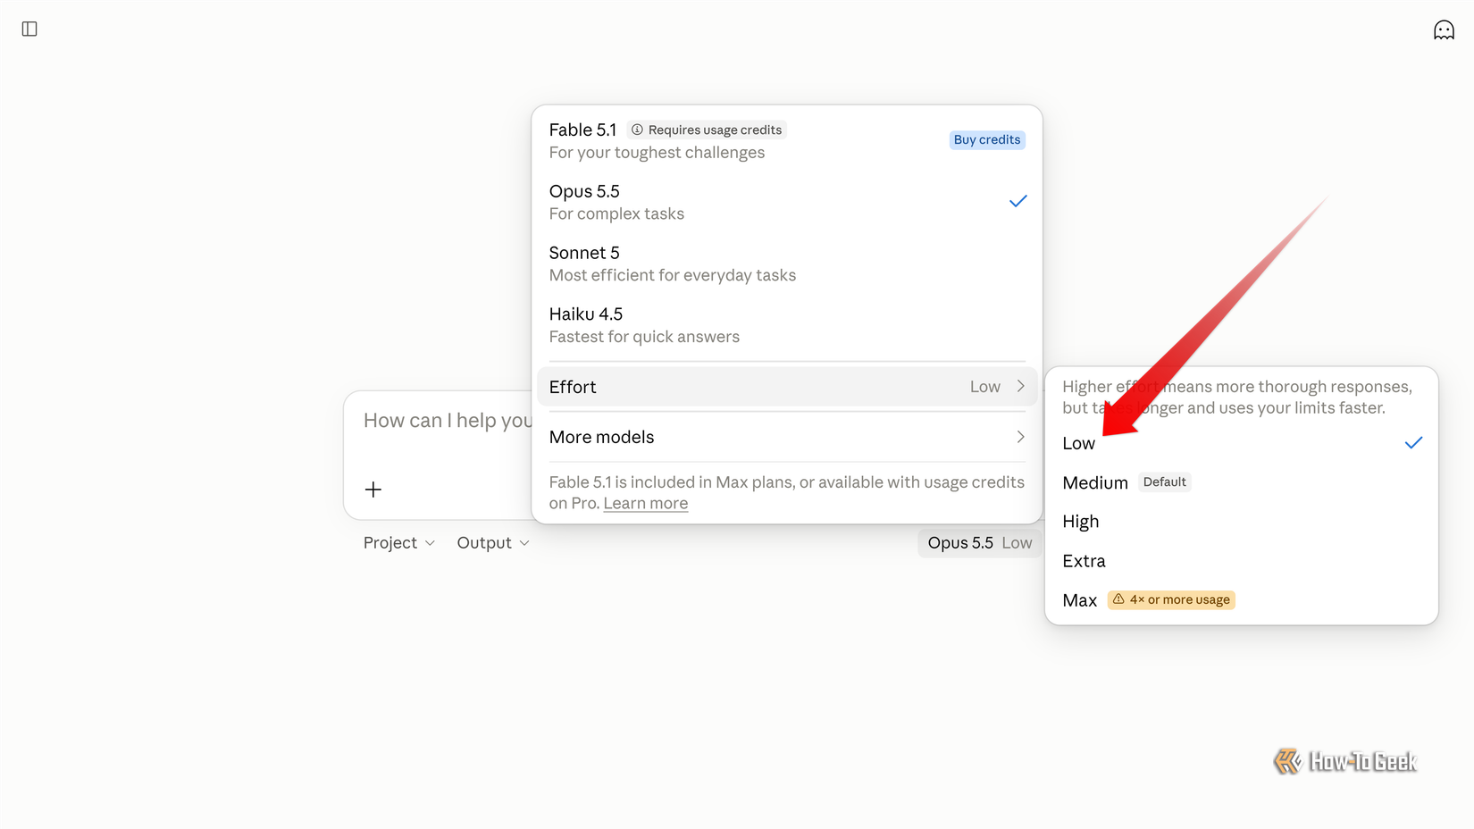
Task: Click the Buy credits button
Action: tap(987, 139)
